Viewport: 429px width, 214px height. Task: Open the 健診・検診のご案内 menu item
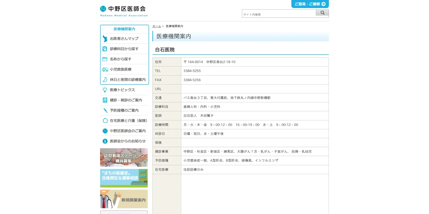coord(126,100)
